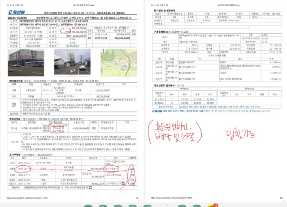The image size is (287, 207).
Task: Click the building appraisal price 216,300,000원
Action: [x=102, y=91]
